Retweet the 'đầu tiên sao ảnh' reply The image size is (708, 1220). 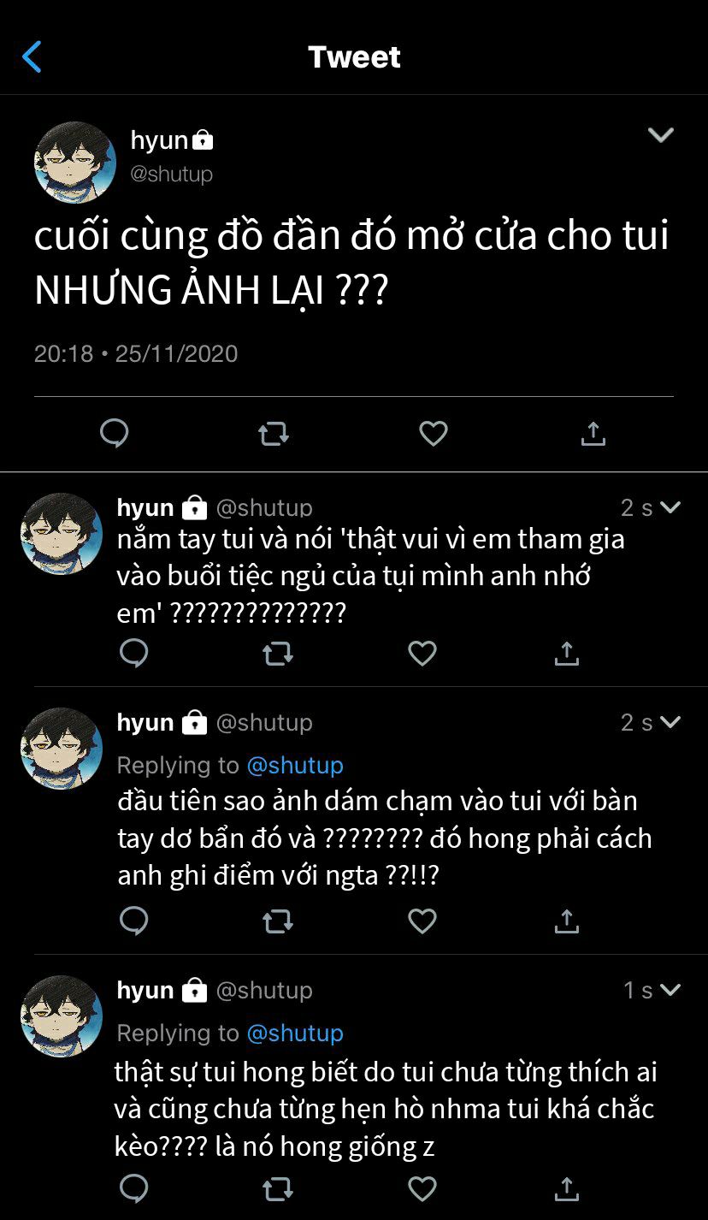click(x=278, y=921)
